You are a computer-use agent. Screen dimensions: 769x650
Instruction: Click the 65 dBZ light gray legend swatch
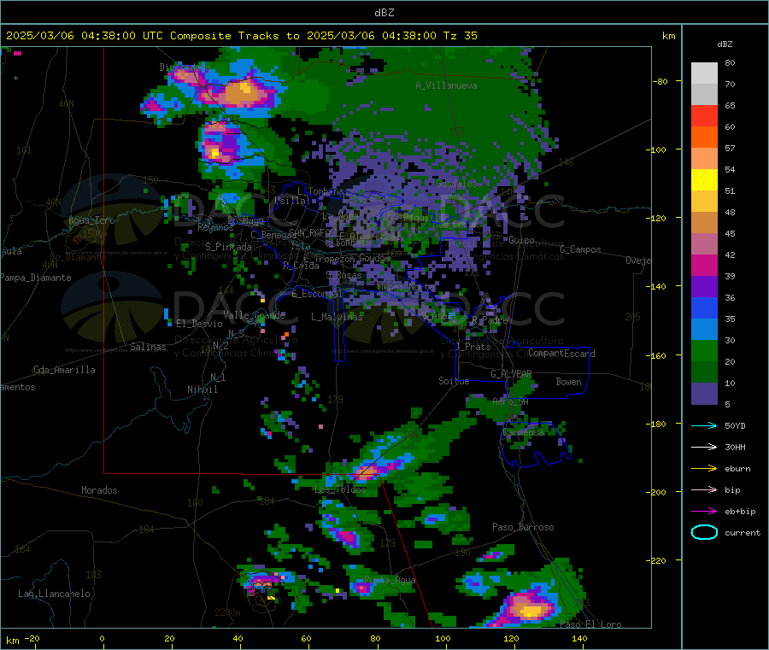tap(704, 94)
